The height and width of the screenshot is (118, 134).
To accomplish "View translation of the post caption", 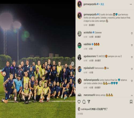I will click(x=92, y=25).
